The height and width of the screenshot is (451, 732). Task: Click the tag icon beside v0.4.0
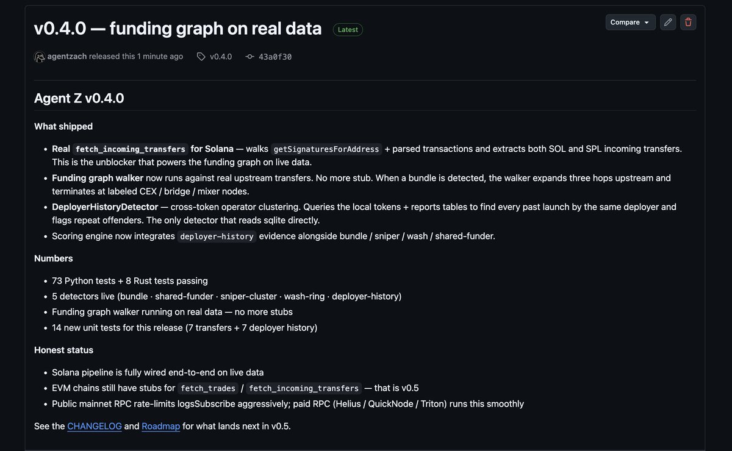tap(201, 56)
